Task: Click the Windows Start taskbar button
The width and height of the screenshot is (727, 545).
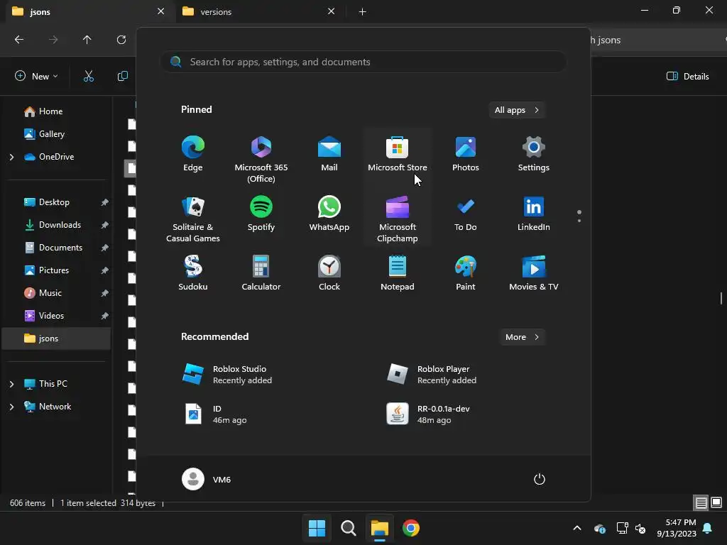Action: (x=317, y=528)
